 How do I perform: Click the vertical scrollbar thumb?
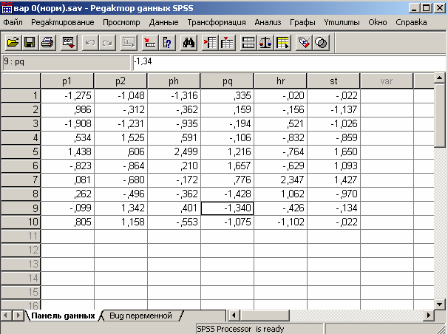point(439,115)
